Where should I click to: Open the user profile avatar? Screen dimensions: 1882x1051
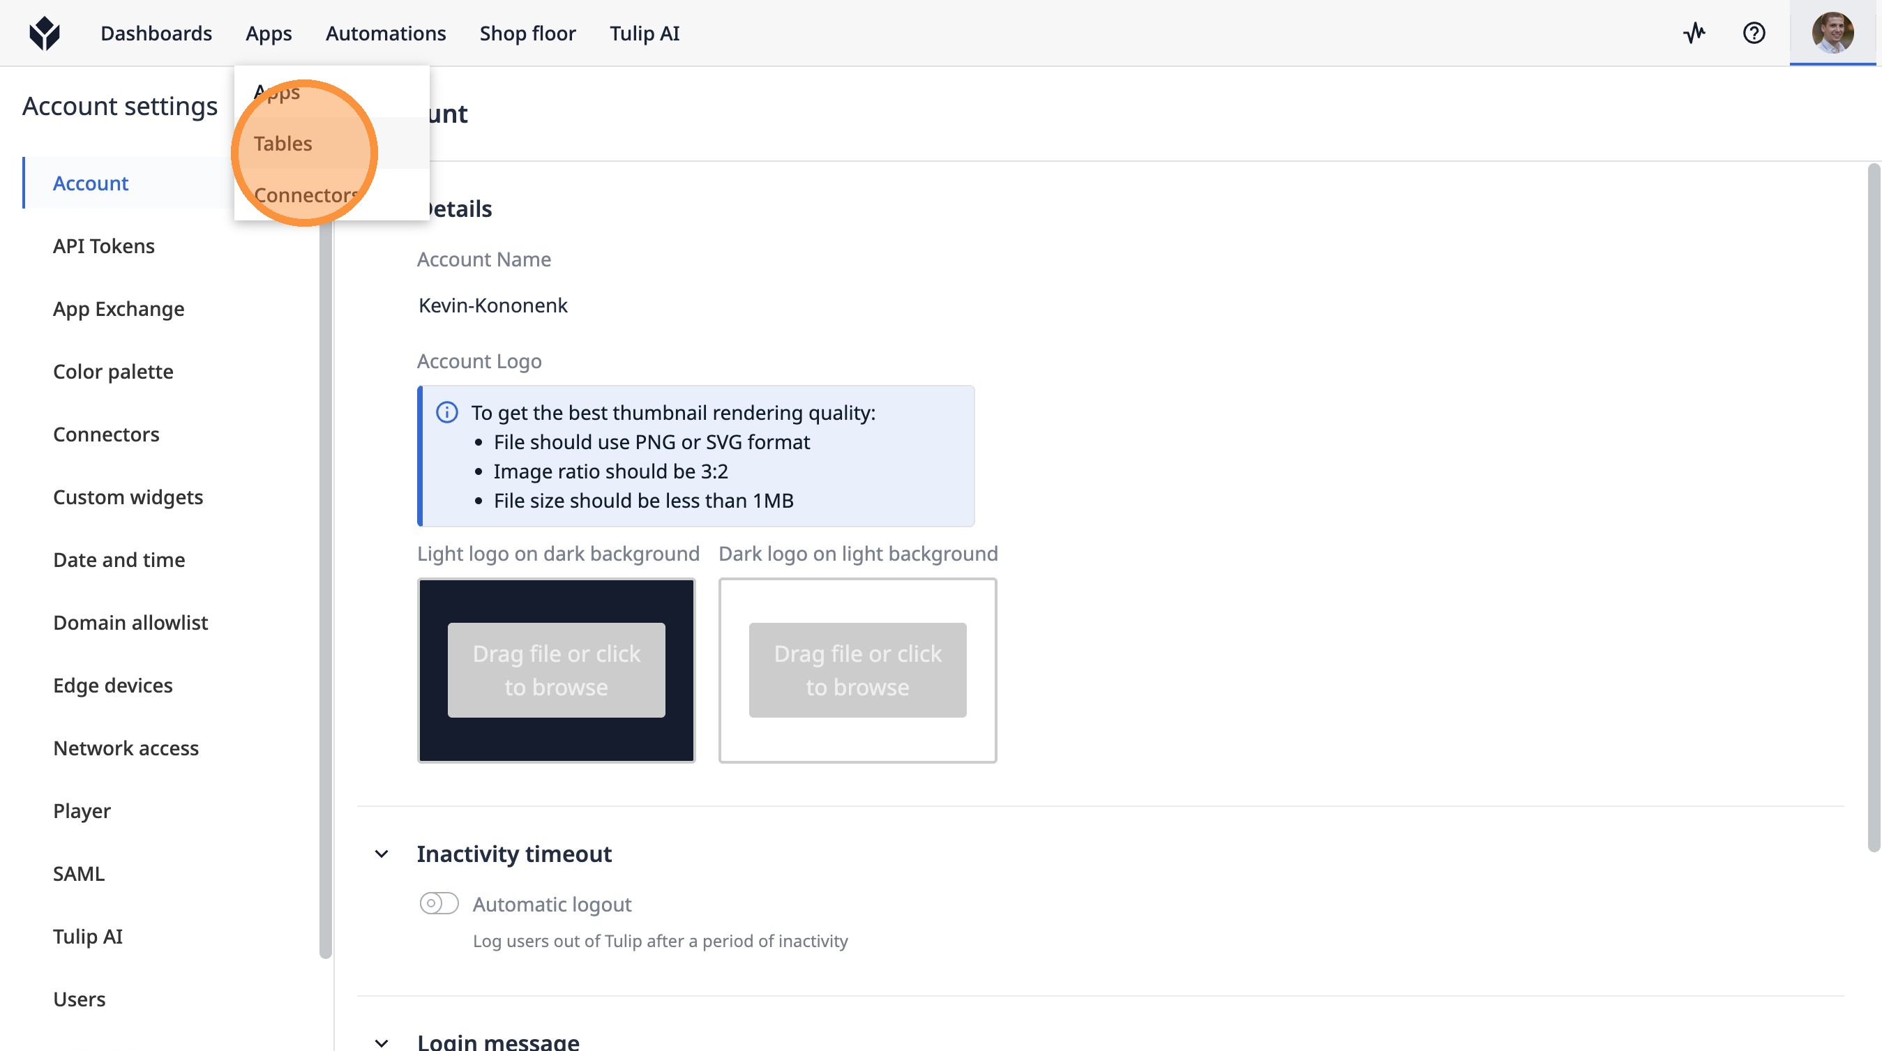1832,33
